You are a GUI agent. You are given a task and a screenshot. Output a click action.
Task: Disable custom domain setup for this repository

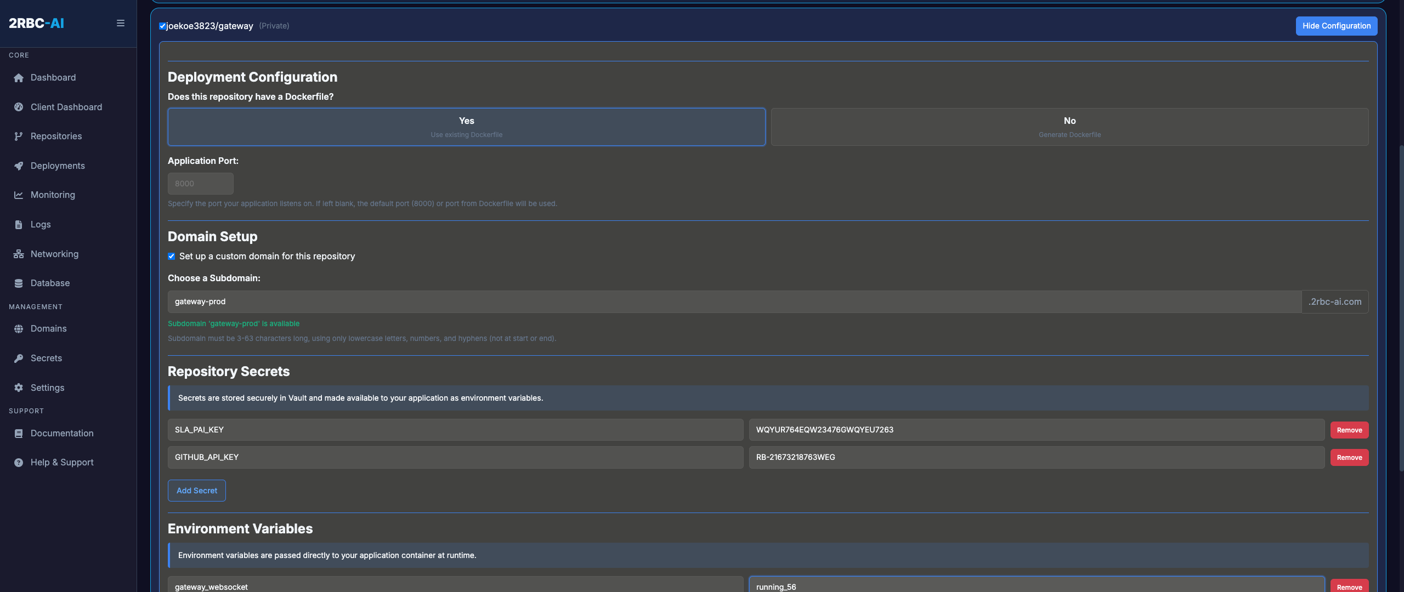click(x=172, y=256)
